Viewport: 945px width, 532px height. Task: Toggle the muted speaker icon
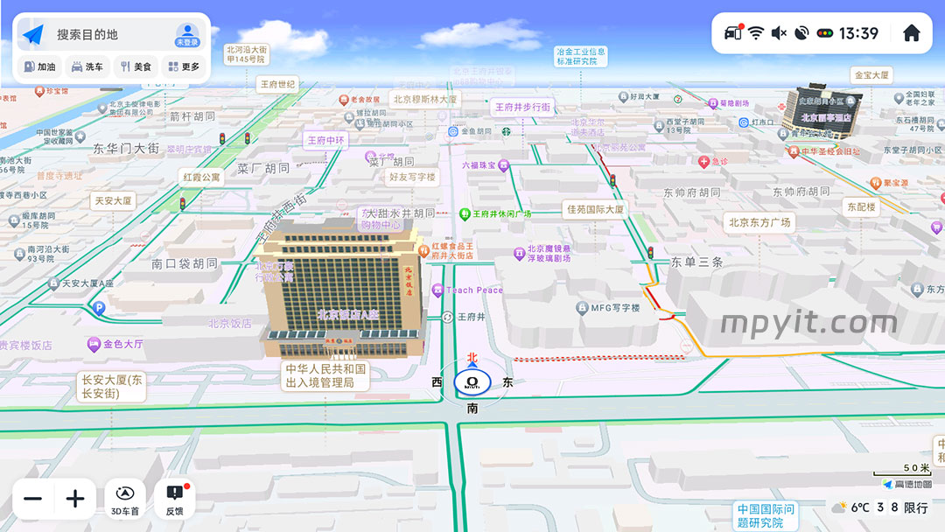click(779, 33)
